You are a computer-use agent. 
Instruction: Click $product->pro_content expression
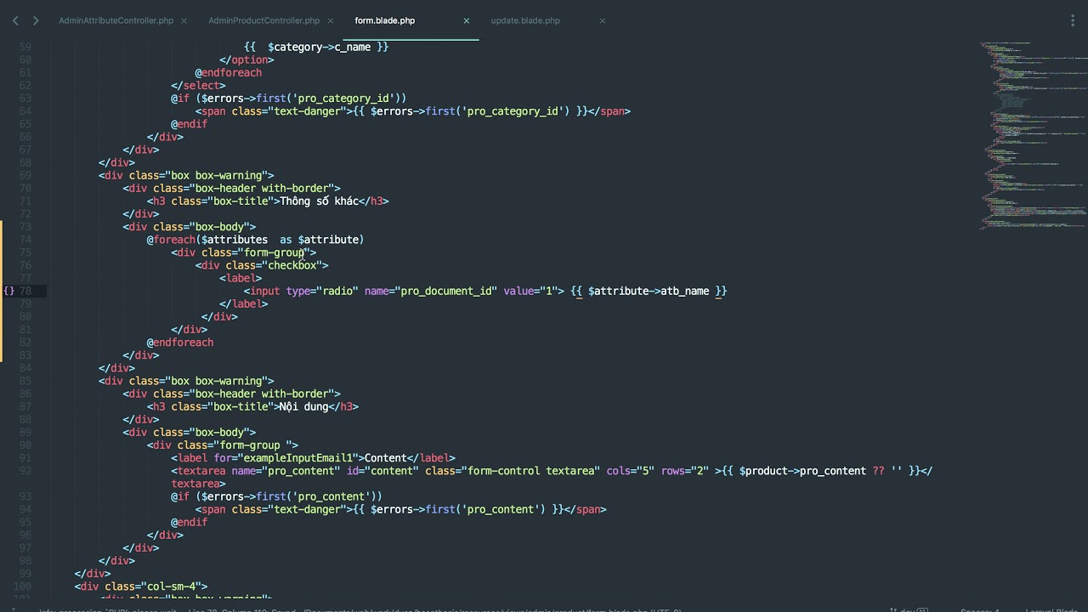pos(802,471)
